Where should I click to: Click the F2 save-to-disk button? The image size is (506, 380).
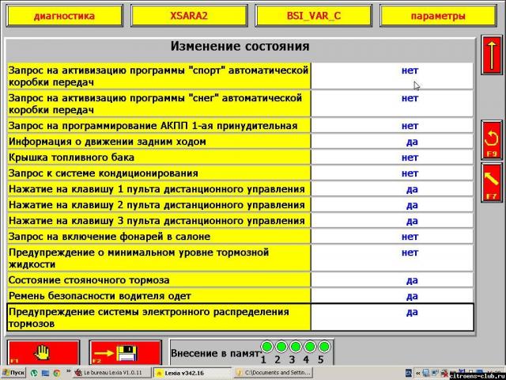click(125, 353)
